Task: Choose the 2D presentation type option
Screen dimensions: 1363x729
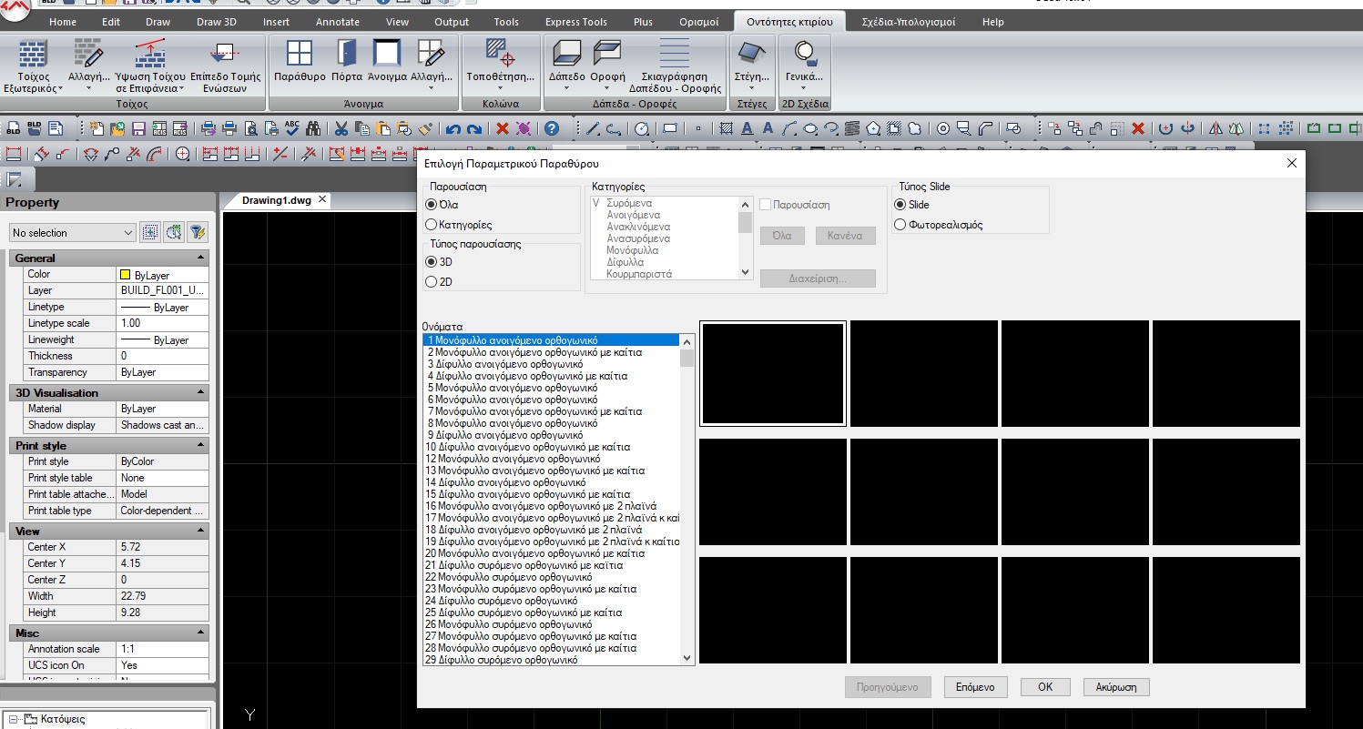Action: click(x=432, y=282)
